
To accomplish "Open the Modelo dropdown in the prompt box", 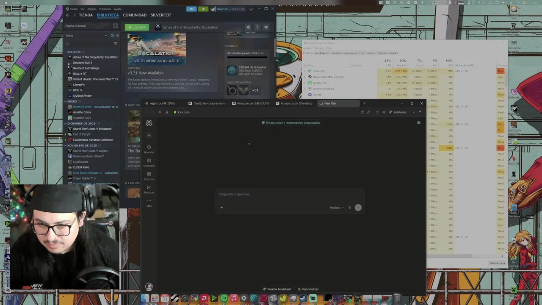I will [337, 208].
